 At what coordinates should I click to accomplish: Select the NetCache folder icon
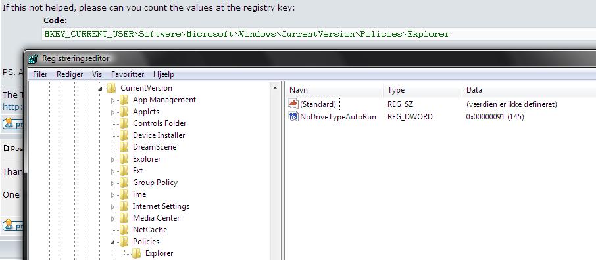click(124, 230)
